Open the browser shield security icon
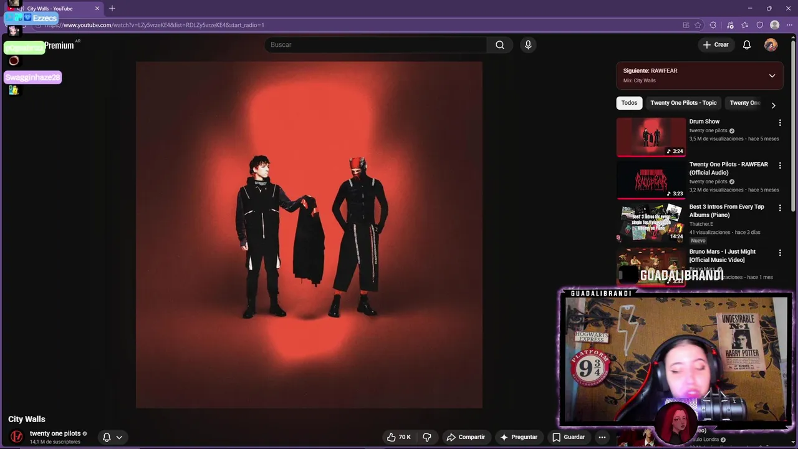798x449 pixels. [x=759, y=25]
